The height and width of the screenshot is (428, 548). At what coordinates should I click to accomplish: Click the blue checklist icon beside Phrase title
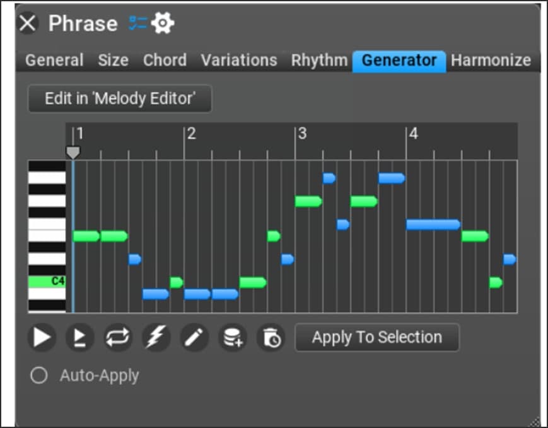[137, 23]
